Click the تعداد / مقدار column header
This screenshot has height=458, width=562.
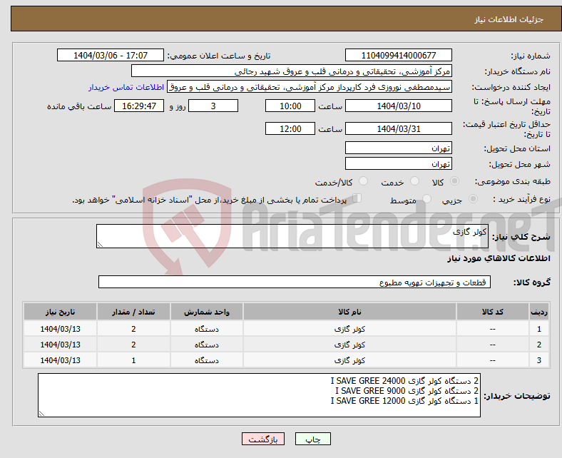click(x=133, y=312)
